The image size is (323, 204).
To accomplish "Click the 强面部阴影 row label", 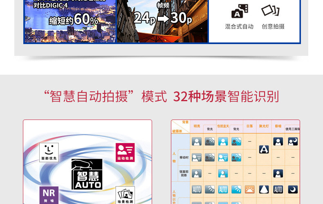I will [184, 173].
